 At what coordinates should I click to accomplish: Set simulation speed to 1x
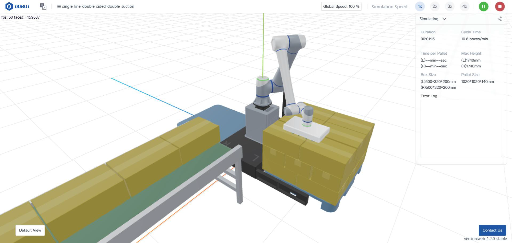click(420, 6)
